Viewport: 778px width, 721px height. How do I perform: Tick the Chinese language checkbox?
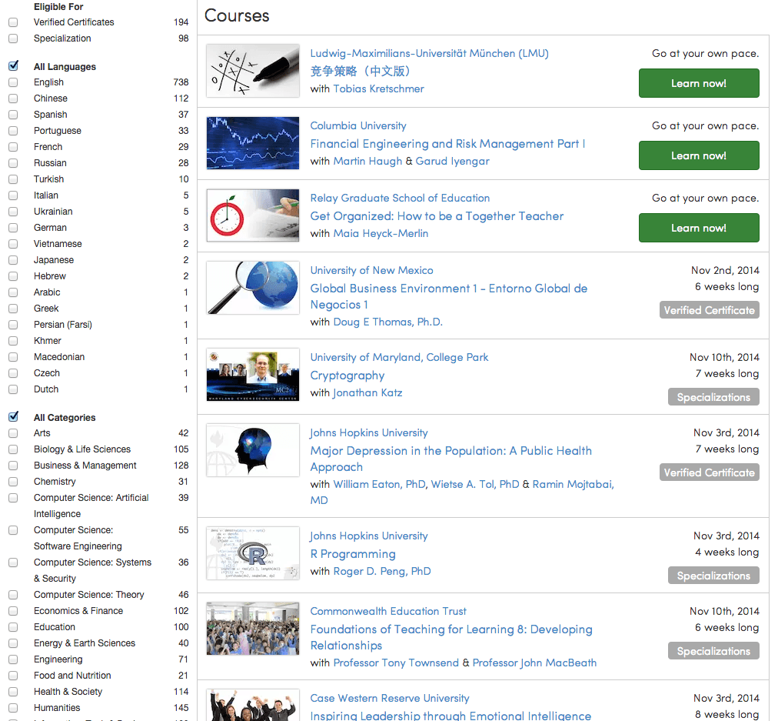point(13,98)
